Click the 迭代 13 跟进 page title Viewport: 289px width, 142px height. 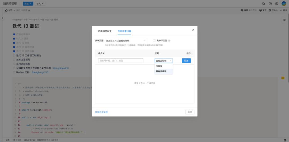pyautogui.click(x=26, y=26)
